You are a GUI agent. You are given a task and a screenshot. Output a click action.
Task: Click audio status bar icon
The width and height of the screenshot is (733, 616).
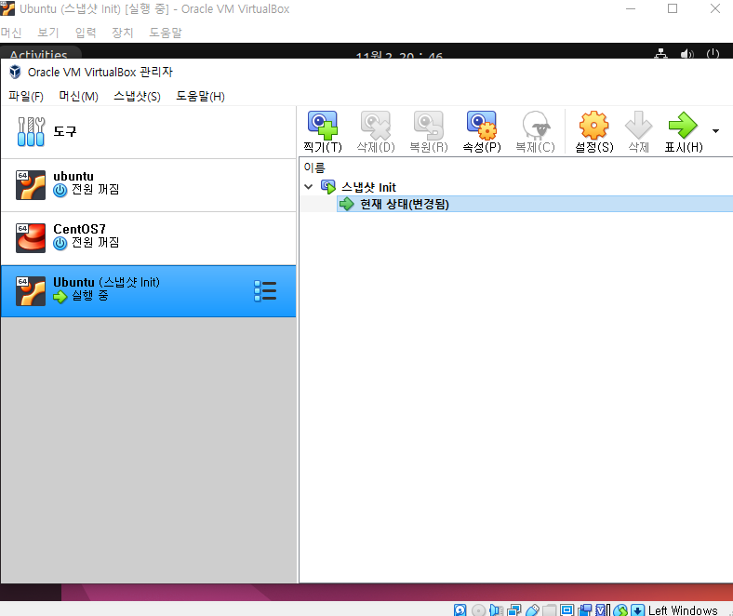point(496,609)
